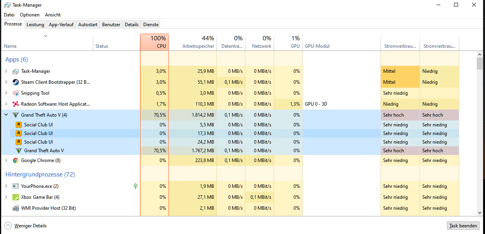The width and height of the screenshot is (485, 234).
Task: Click the Apps (6) group heading
Action: (16, 59)
